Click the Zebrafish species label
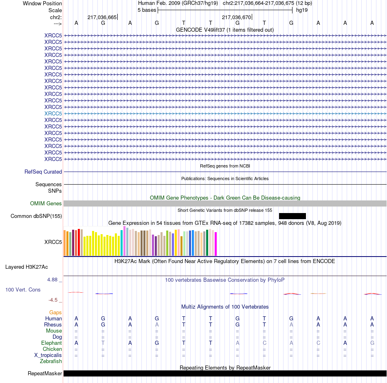The width and height of the screenshot is (387, 383). pos(51,361)
